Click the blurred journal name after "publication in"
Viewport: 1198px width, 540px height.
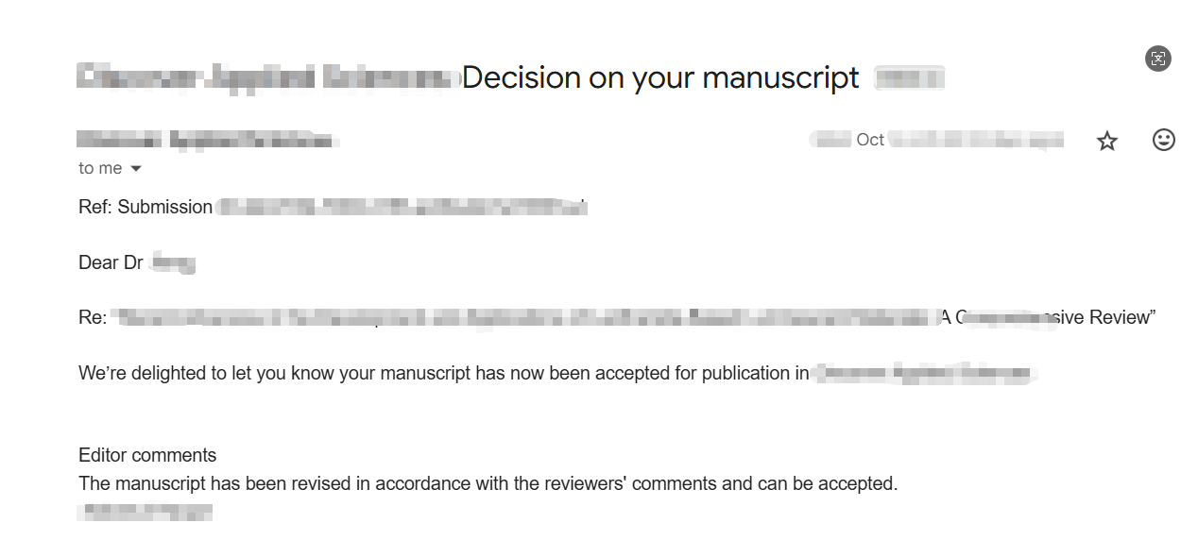tap(923, 373)
